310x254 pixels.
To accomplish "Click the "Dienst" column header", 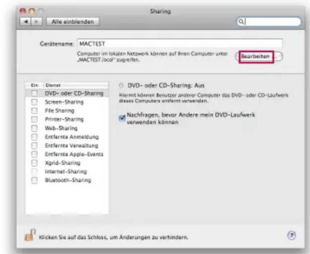I will pos(76,85).
